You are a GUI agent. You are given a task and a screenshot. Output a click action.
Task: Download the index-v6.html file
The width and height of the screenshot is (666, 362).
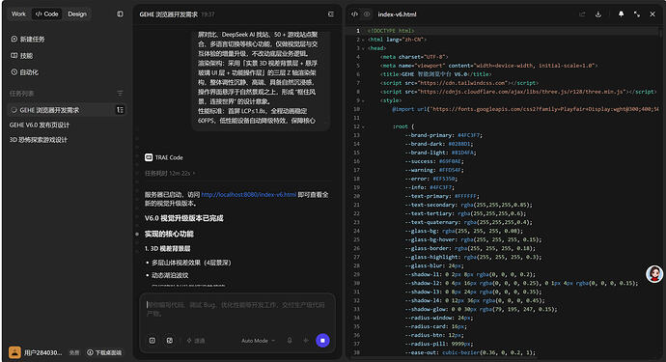[598, 14]
